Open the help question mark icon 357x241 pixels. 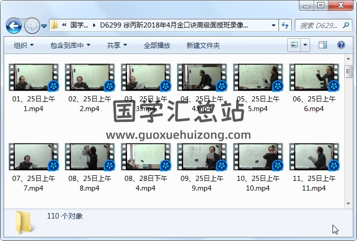pos(341,45)
